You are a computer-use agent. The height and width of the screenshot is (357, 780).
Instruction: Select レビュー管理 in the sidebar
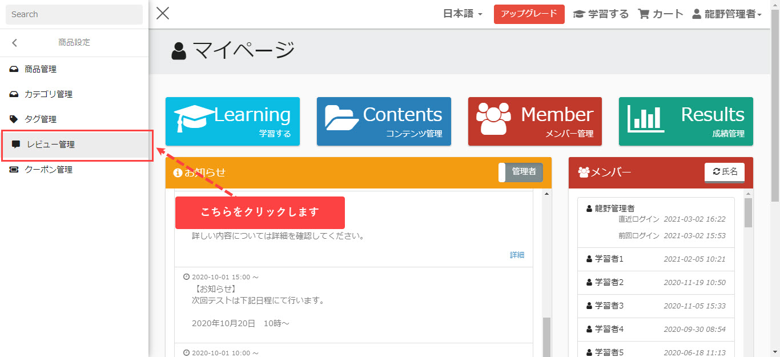[51, 145]
